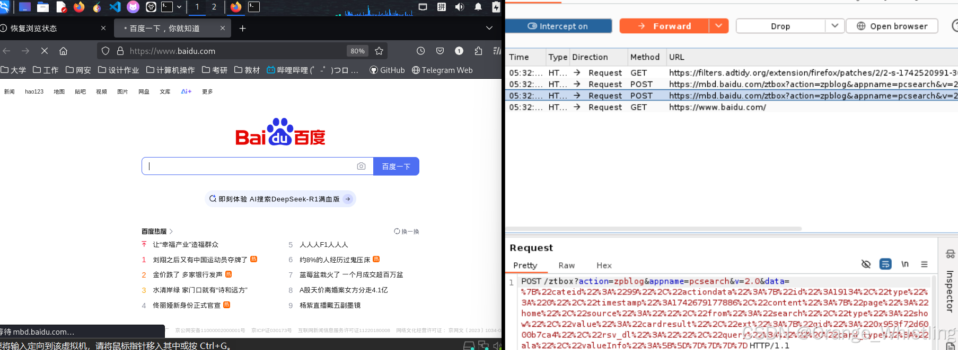Open the pink cat icon application
The width and height of the screenshot is (958, 350).
(133, 7)
